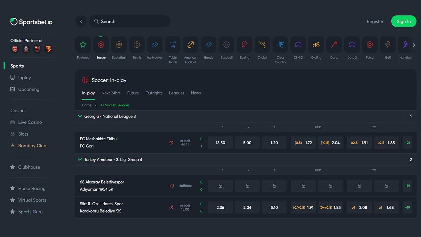Select the Golf sport icon
This screenshot has width=421, height=237.
[x=388, y=44]
